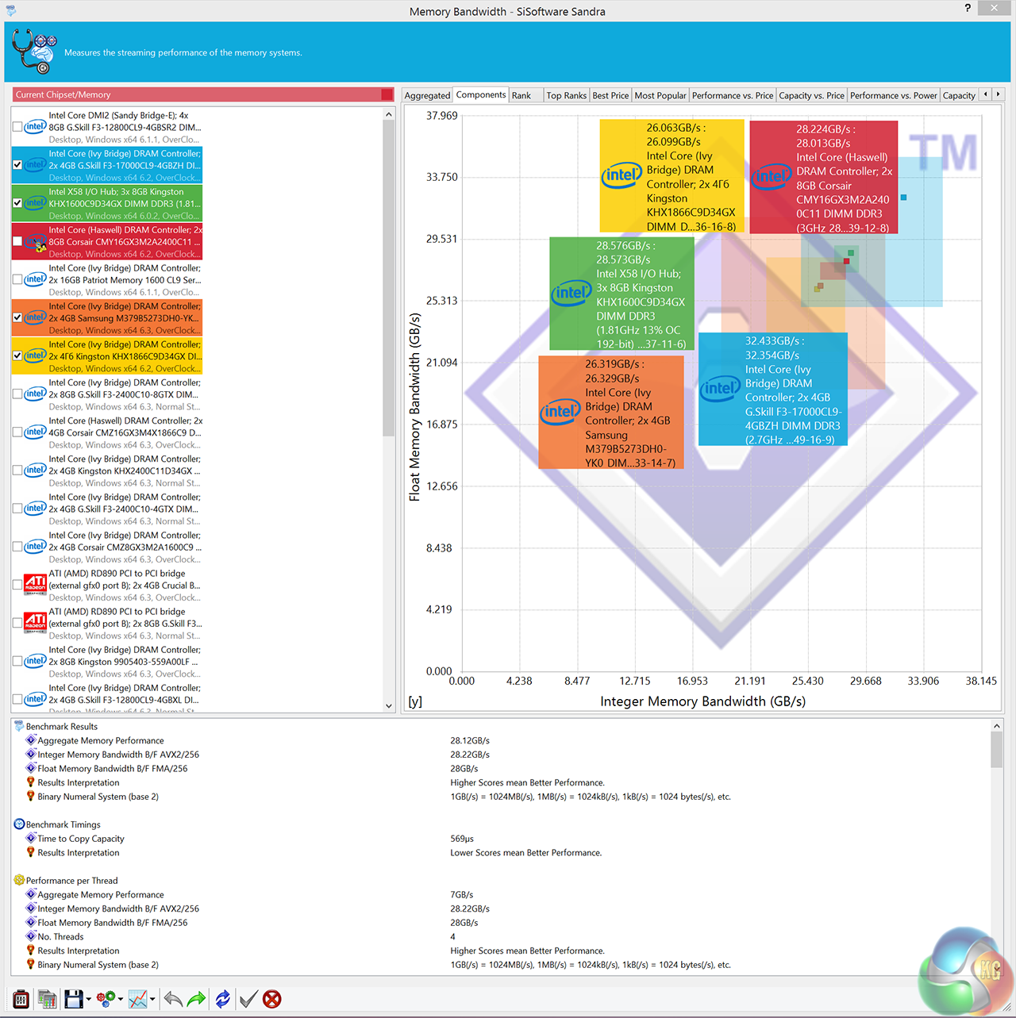Open the save icon dropdown arrow
The image size is (1016, 1018).
point(88,1000)
